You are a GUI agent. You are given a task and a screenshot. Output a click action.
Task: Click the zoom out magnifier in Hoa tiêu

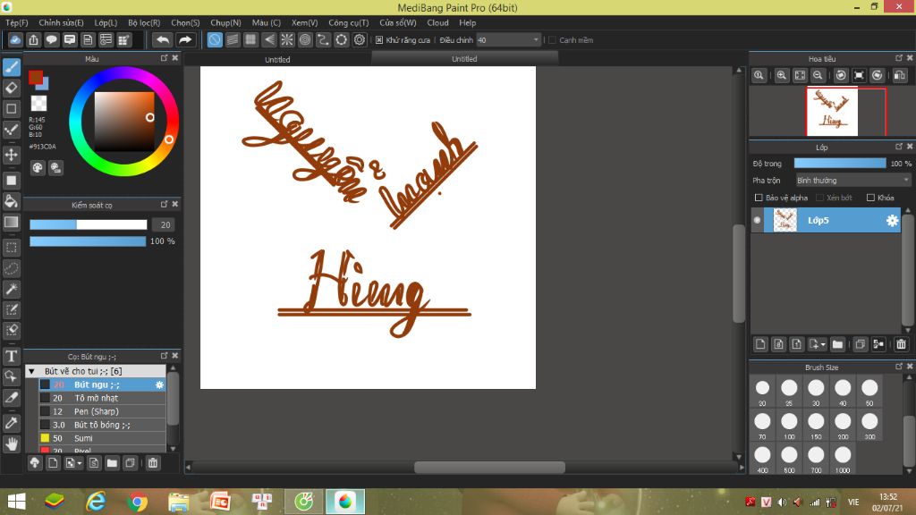pos(818,75)
